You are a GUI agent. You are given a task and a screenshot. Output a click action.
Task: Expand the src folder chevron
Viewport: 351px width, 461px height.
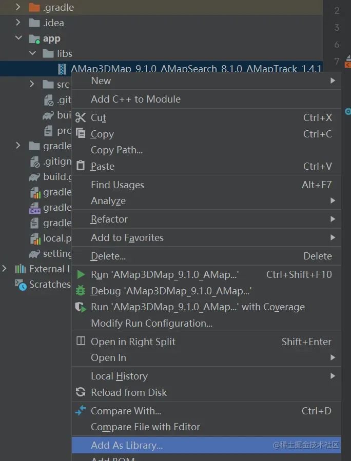click(32, 84)
